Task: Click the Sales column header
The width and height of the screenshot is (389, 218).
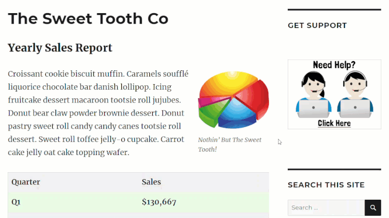Action: tap(152, 182)
